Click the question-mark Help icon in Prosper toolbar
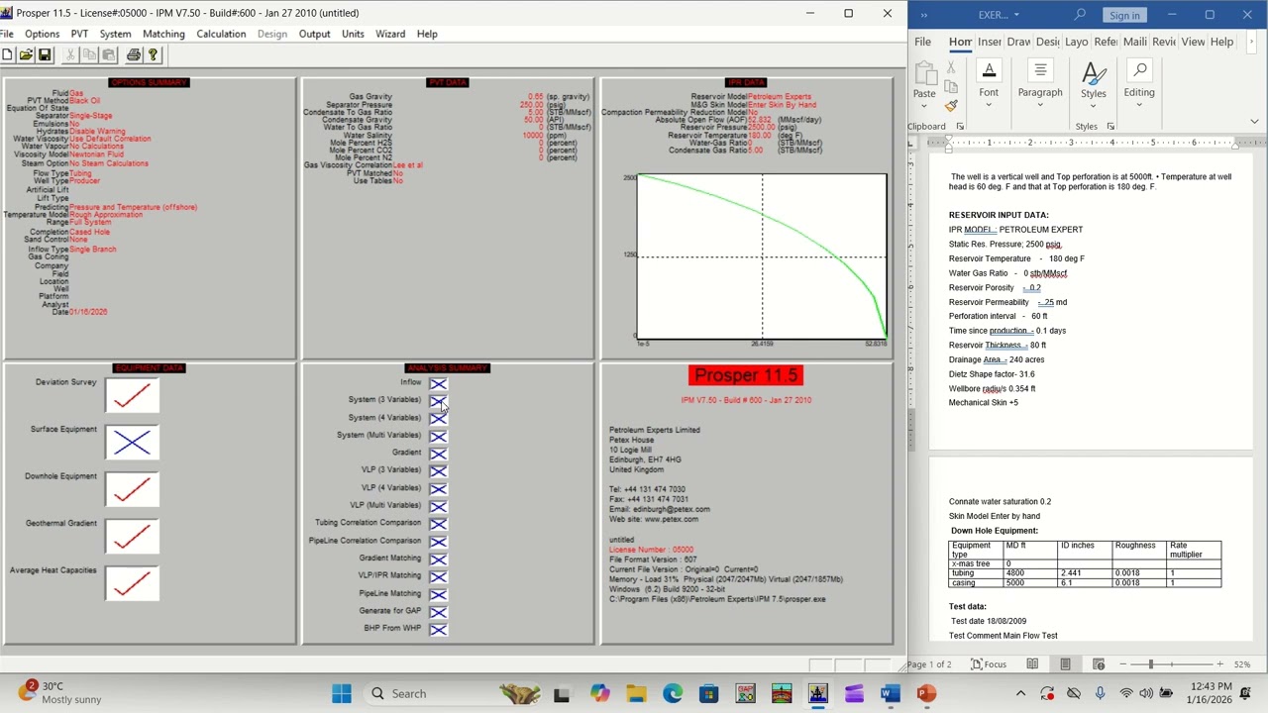Image resolution: width=1268 pixels, height=713 pixels. tap(153, 55)
